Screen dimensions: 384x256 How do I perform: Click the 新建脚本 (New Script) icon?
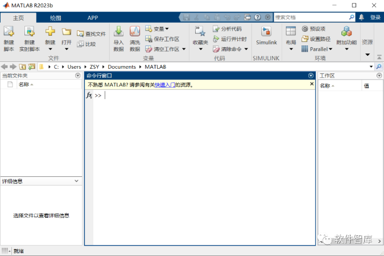pyautogui.click(x=9, y=31)
